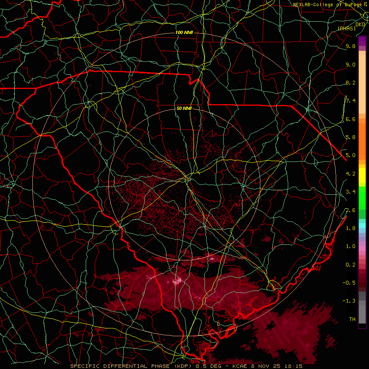Select the orange segment of the color scale

pyautogui.click(x=362, y=141)
